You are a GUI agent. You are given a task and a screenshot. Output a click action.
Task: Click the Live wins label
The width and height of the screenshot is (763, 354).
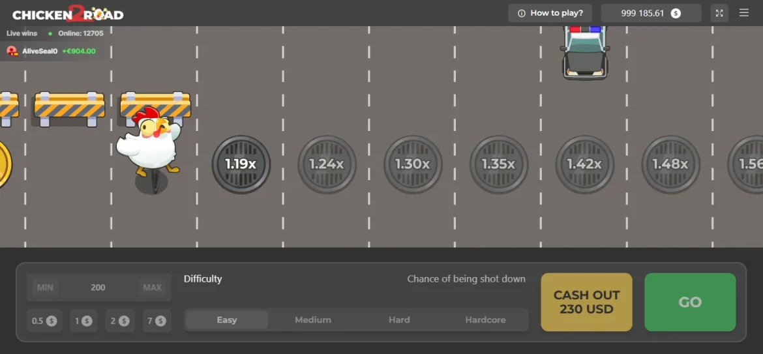tap(22, 33)
